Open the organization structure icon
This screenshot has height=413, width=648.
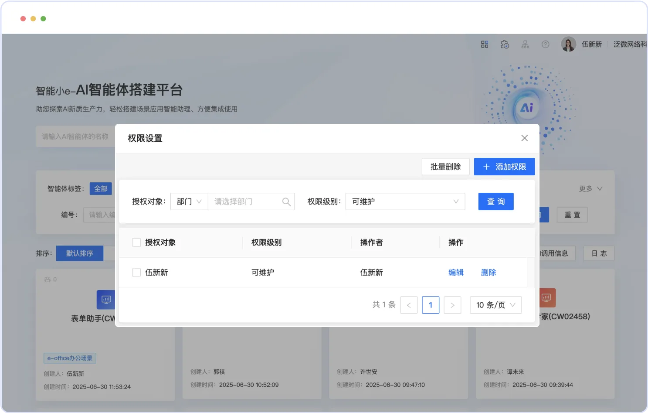tap(525, 44)
